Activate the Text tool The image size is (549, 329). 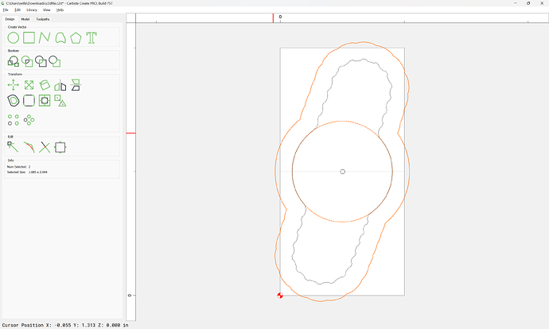tap(91, 37)
